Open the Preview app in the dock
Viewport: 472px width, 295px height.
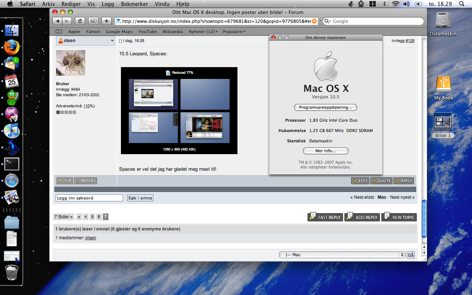click(x=11, y=197)
